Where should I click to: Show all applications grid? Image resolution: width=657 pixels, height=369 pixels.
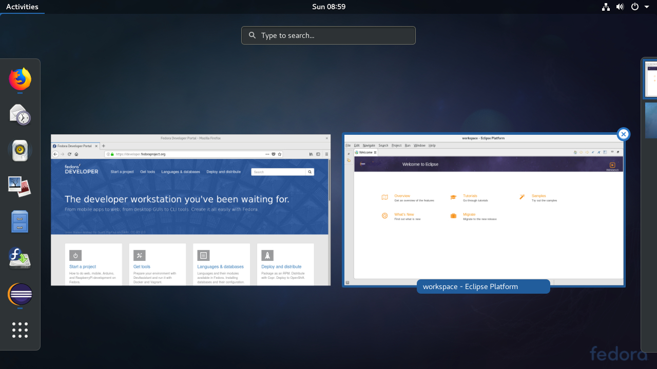click(x=20, y=330)
